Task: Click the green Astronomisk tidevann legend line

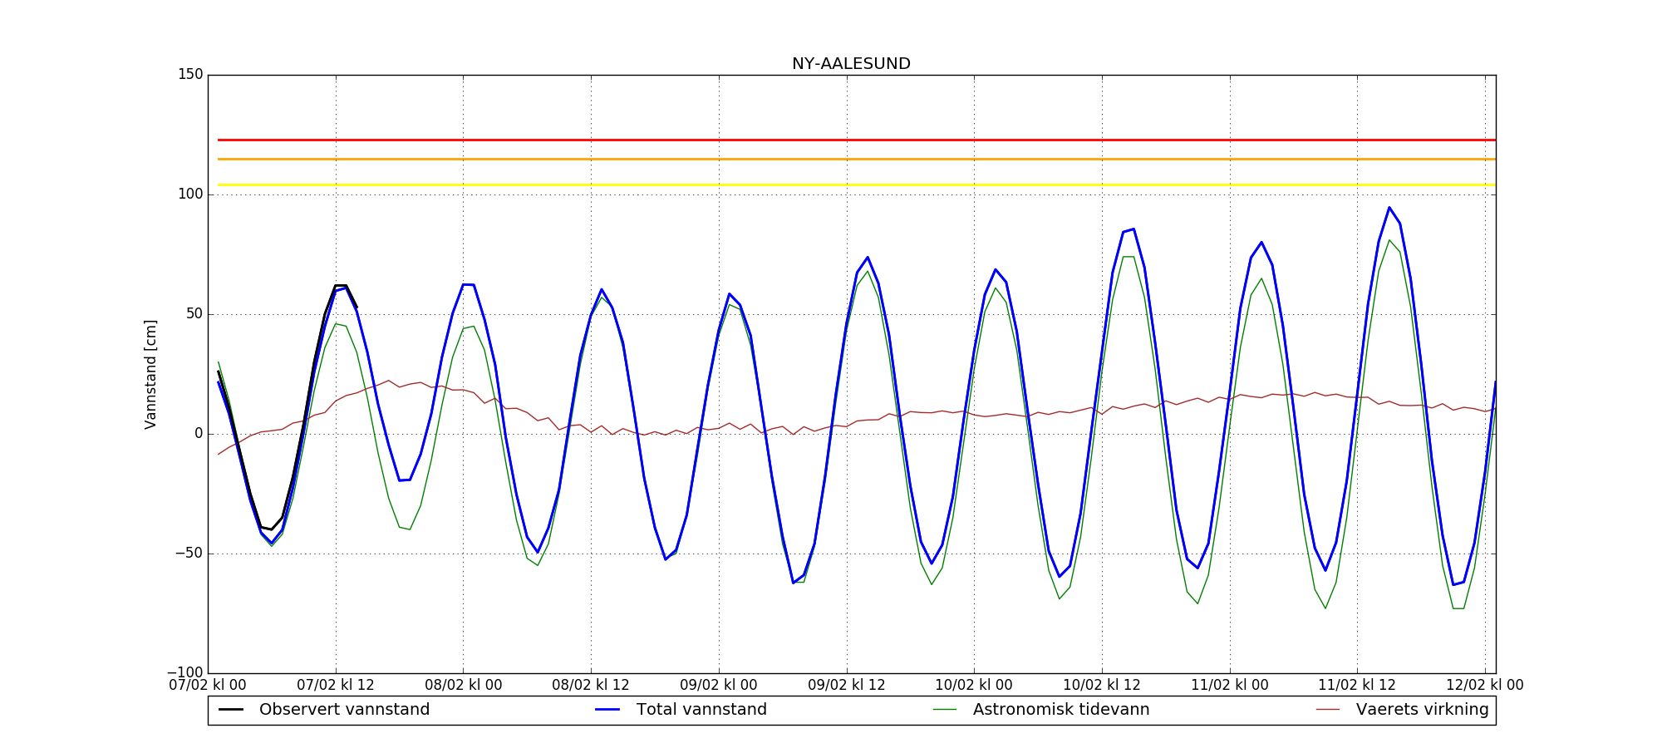Action: pyautogui.click(x=945, y=710)
